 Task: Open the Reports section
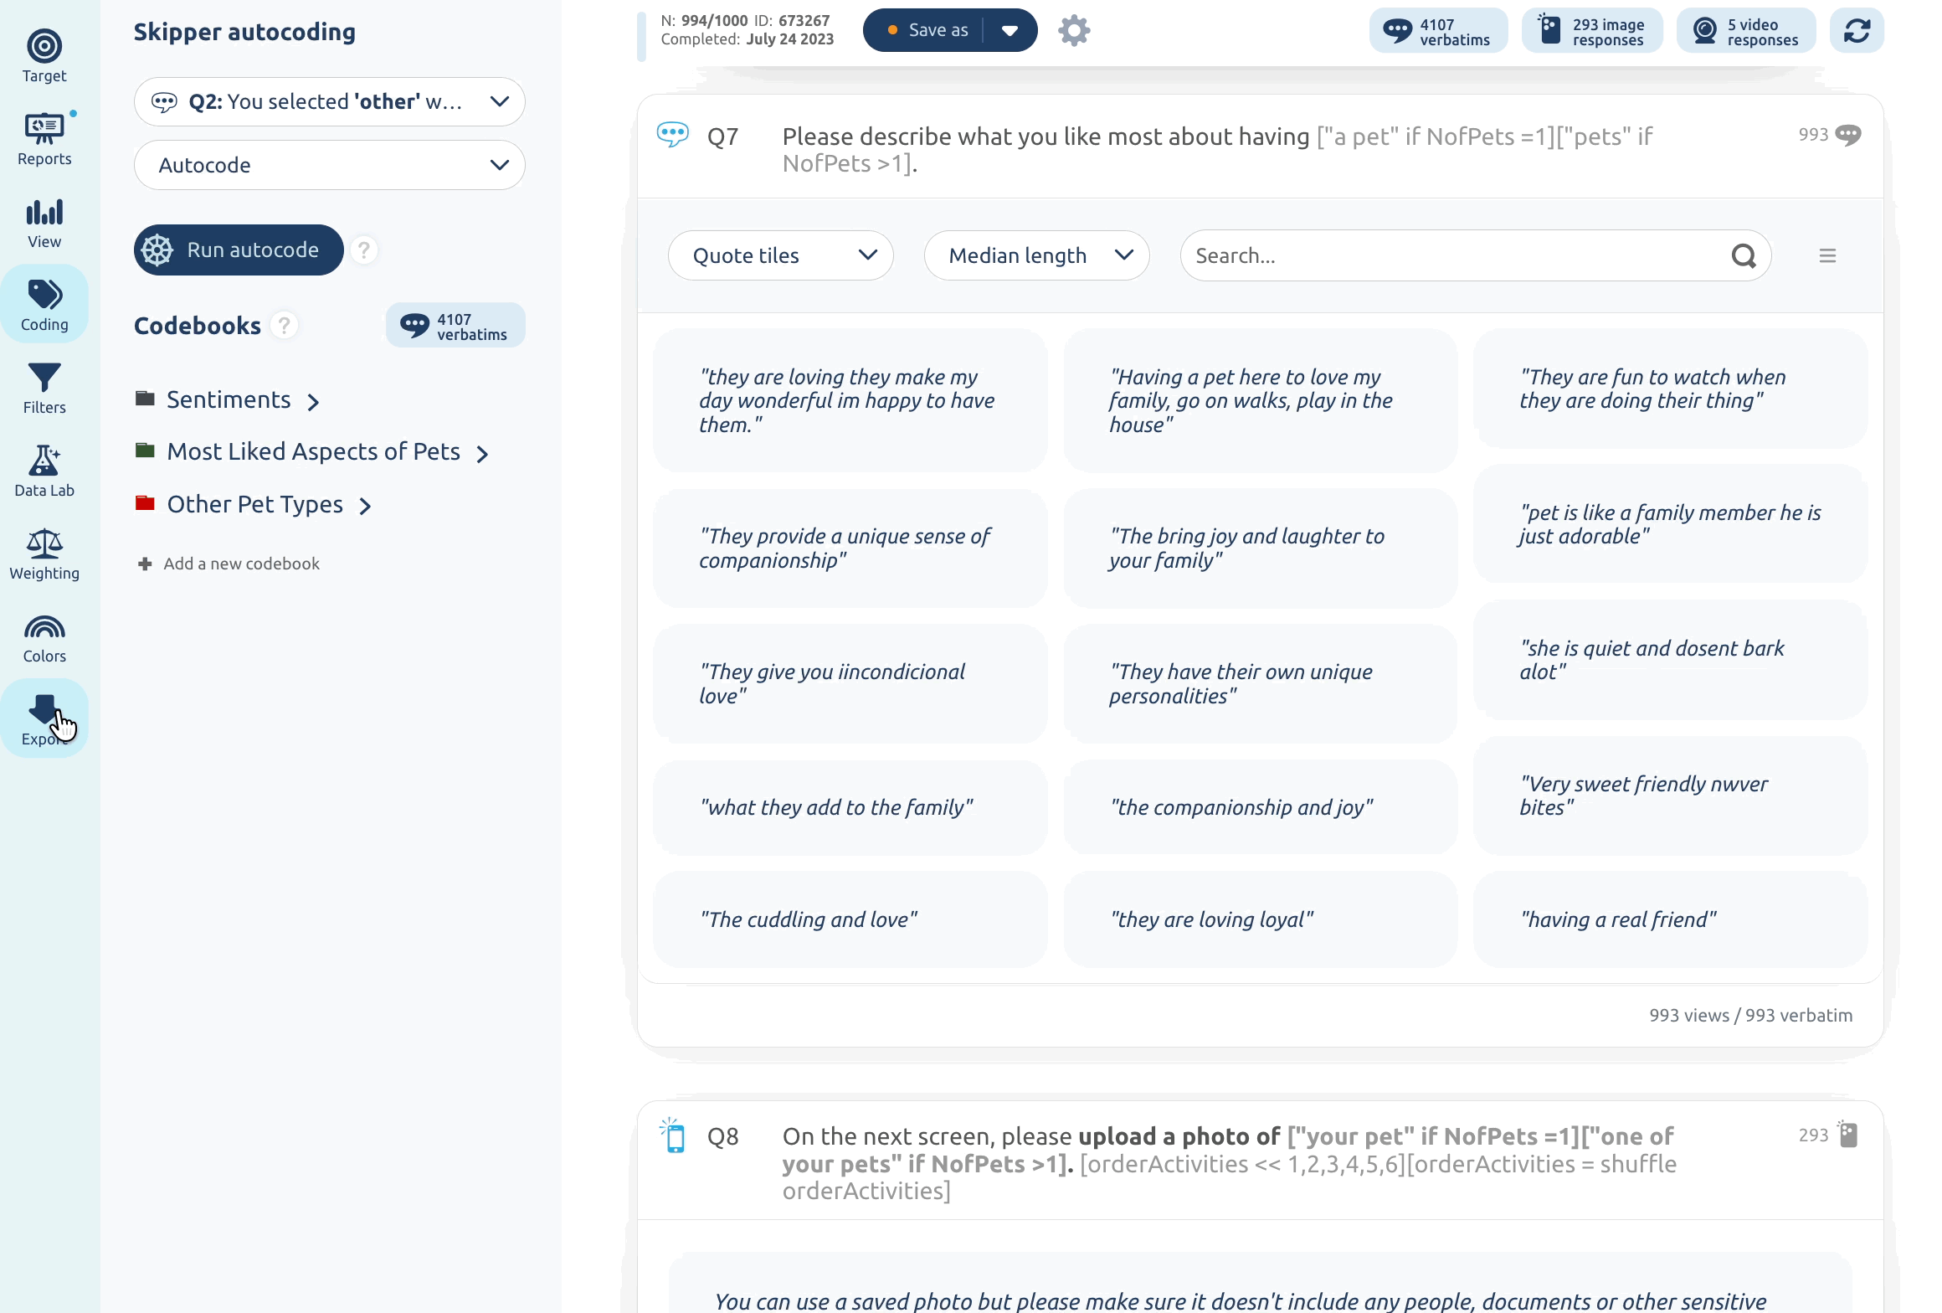pyautogui.click(x=44, y=139)
